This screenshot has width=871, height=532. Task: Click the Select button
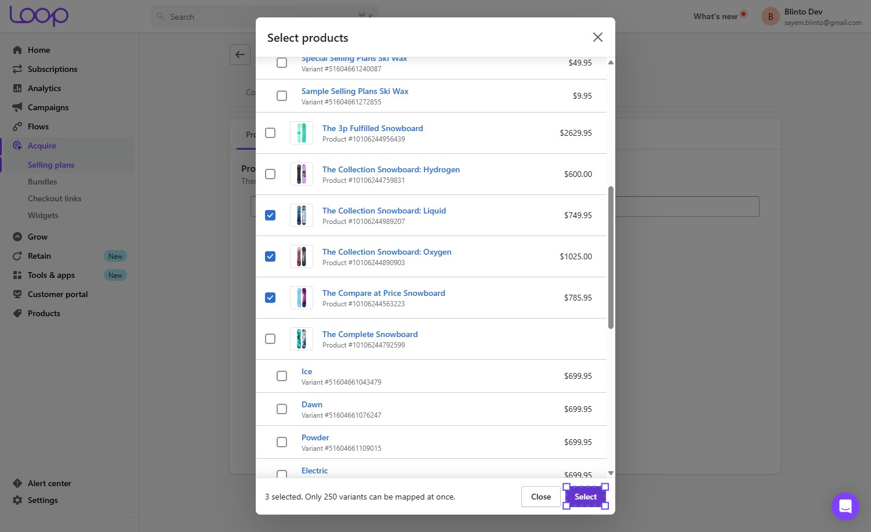point(586,497)
